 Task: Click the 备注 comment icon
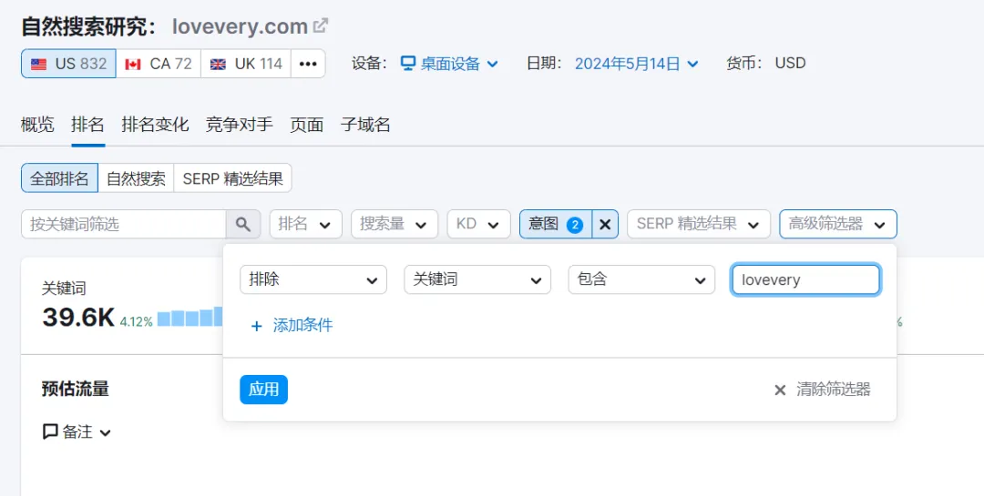[50, 431]
